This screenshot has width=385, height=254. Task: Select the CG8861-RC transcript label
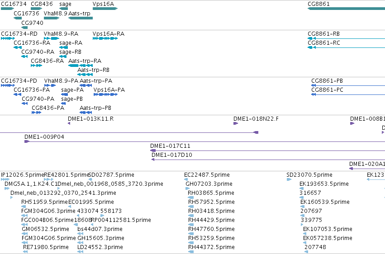[x=324, y=43]
